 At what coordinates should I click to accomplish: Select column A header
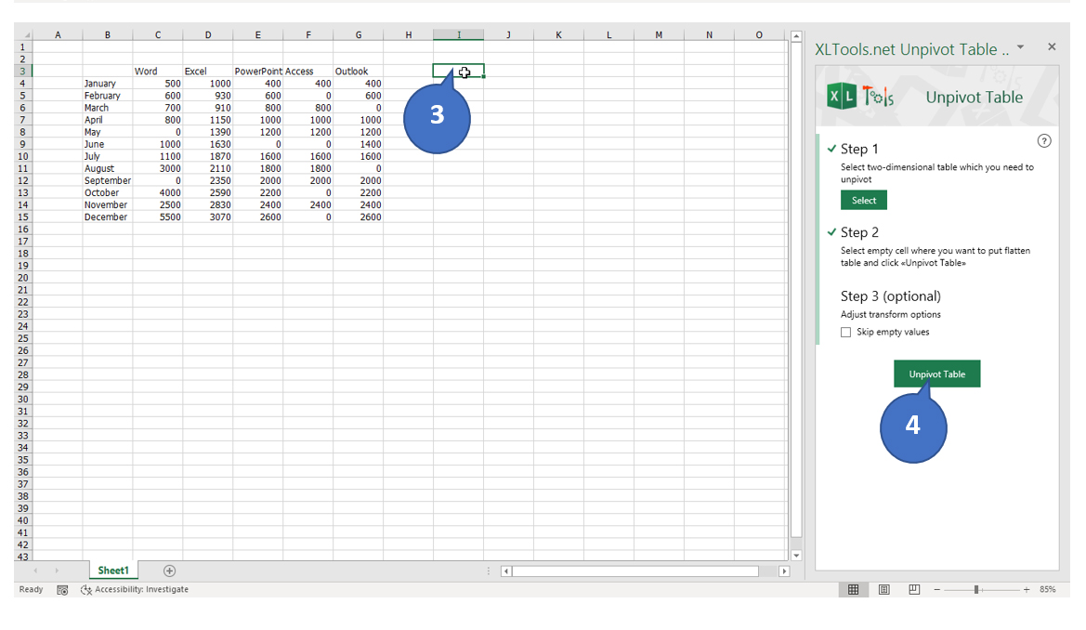[x=58, y=34]
